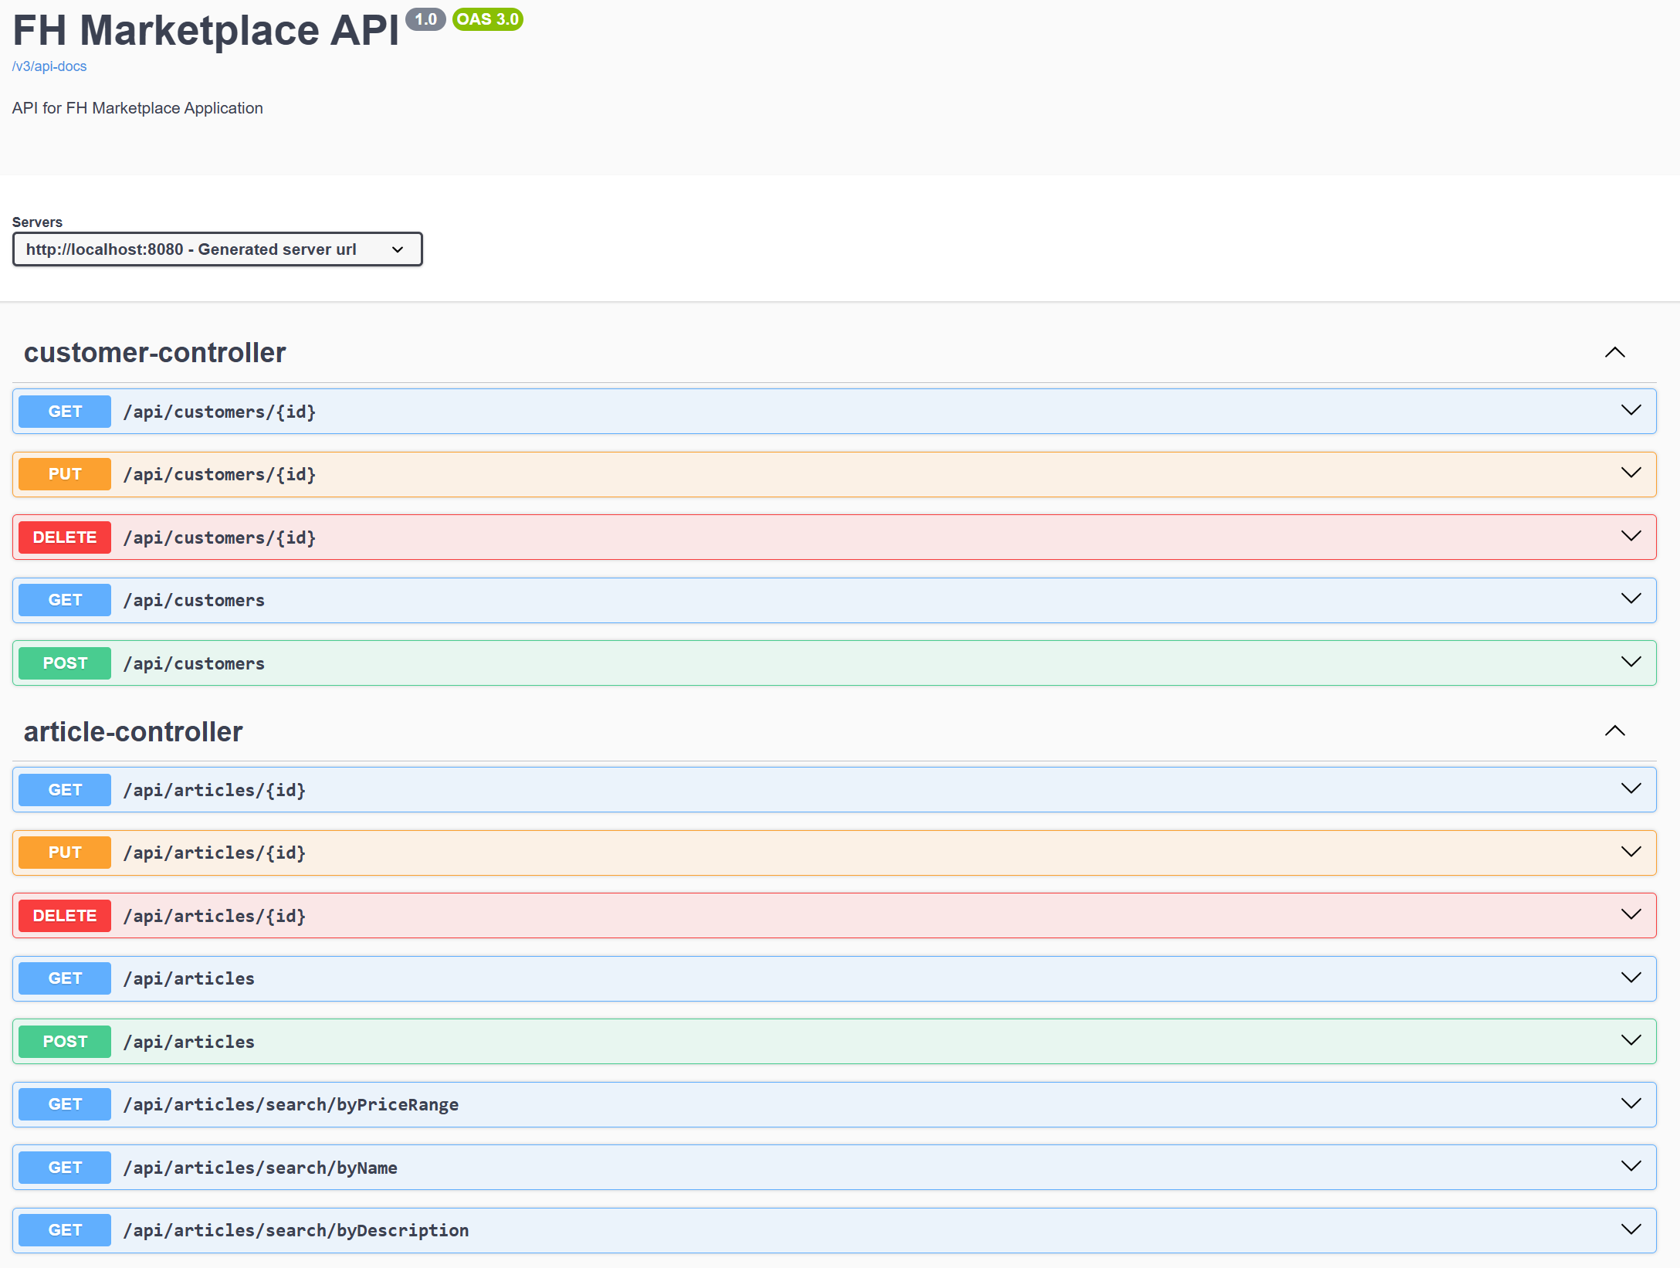Select path text /api/customers/{id} in GET row
1680x1268 pixels.
(220, 412)
